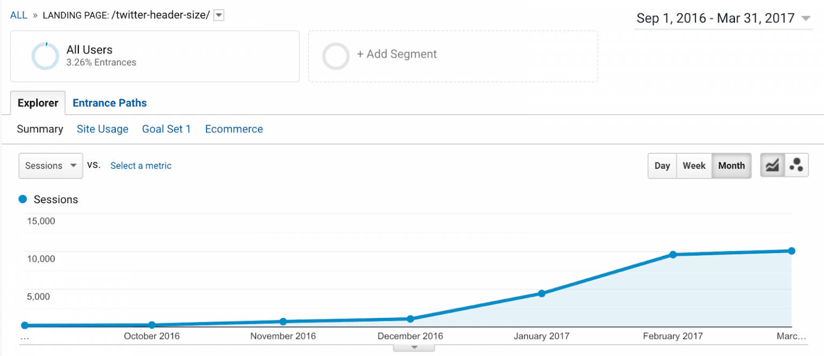824x356 pixels.
Task: Open the landing page selector dropdown arrow
Action: pos(218,15)
